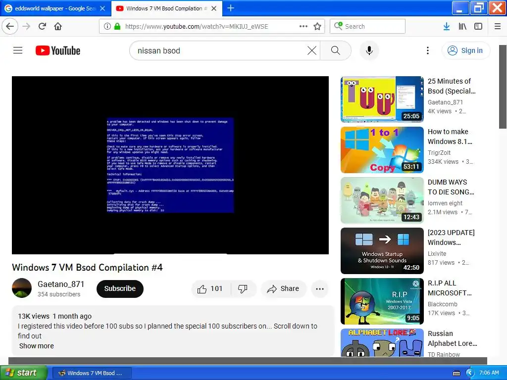The width and height of the screenshot is (507, 380).
Task: Dislike the video with thumbs down
Action: (243, 288)
